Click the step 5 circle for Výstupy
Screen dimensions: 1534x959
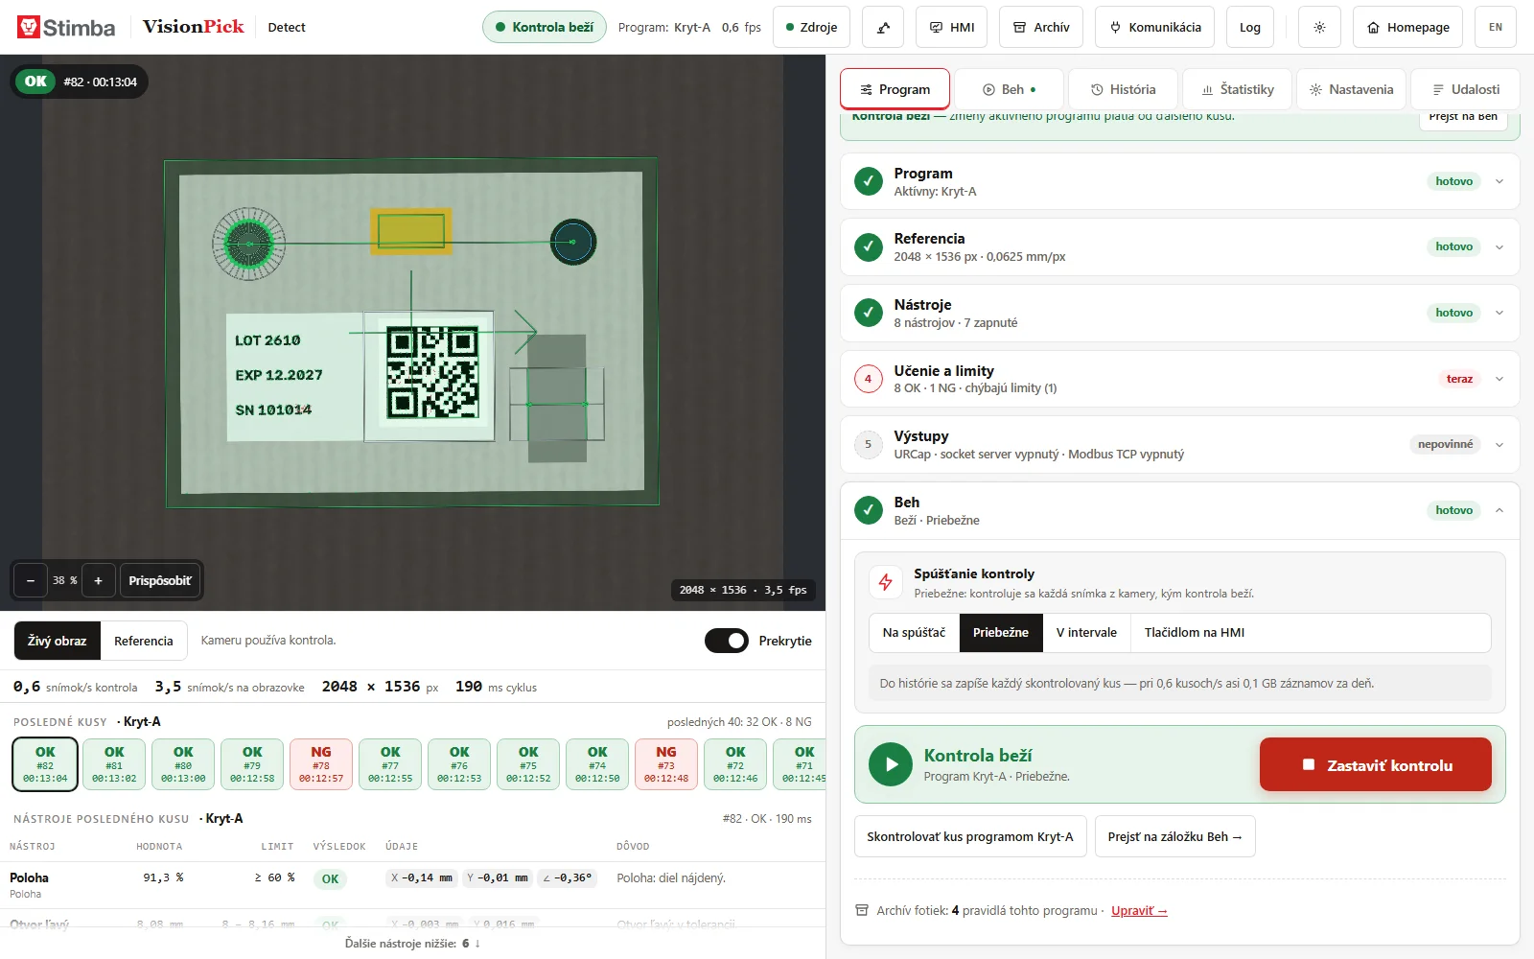click(x=869, y=444)
